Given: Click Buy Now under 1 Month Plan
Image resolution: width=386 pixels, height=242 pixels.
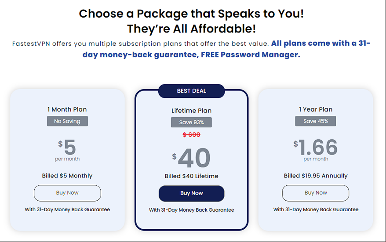Looking at the screenshot, I should 67,193.
